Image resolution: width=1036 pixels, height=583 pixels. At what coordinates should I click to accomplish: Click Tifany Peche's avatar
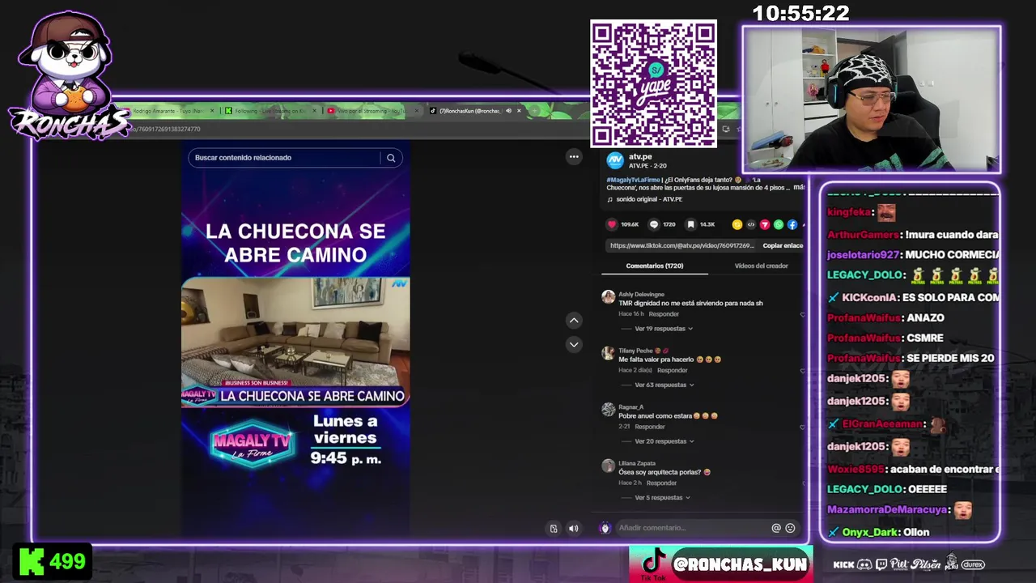tap(608, 353)
